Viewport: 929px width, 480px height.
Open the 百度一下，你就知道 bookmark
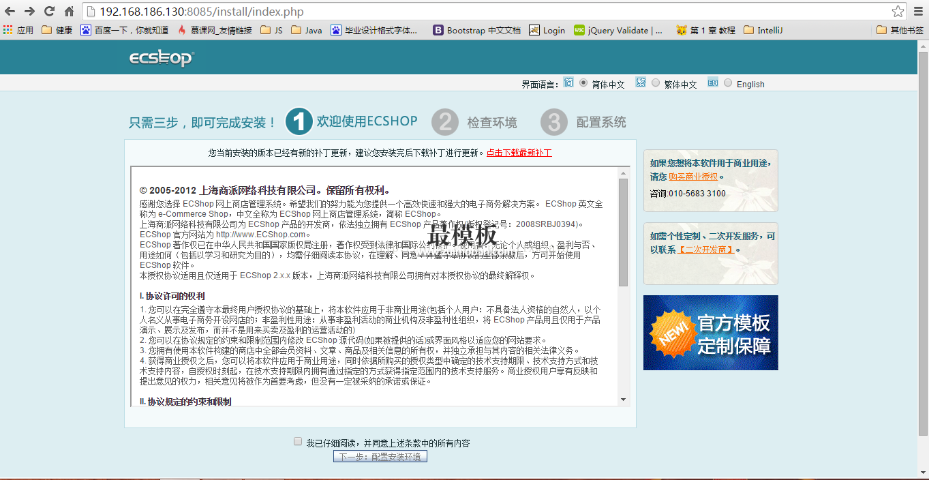(x=125, y=30)
